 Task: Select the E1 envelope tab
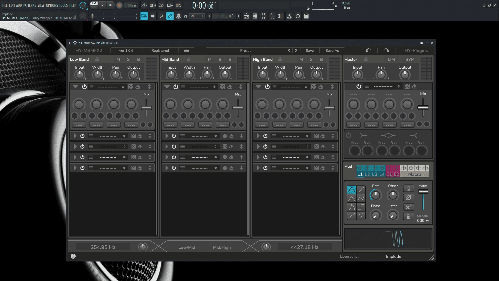389,174
